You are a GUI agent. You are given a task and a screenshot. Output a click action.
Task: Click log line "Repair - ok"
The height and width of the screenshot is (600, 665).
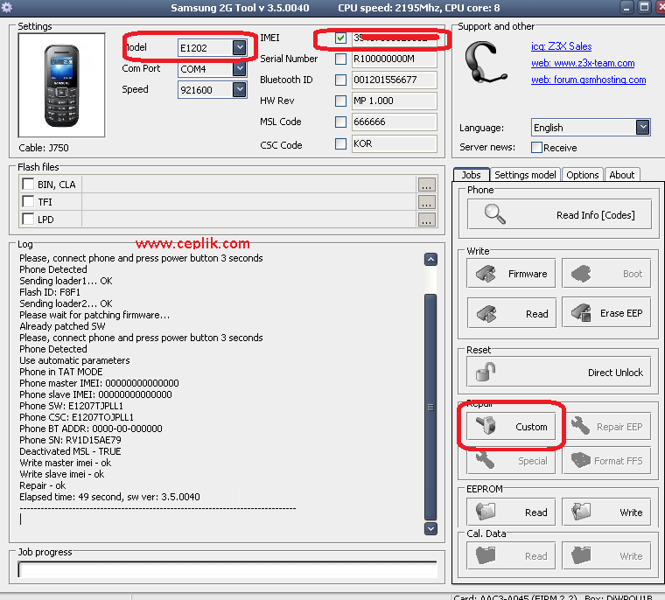click(42, 485)
